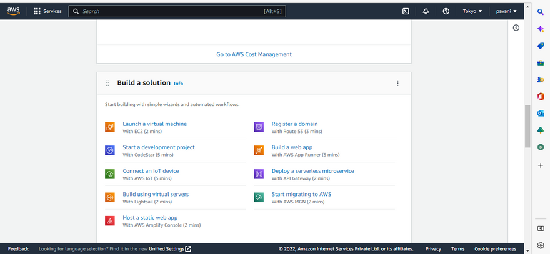Expand the Tokyo region dropdown

point(472,11)
